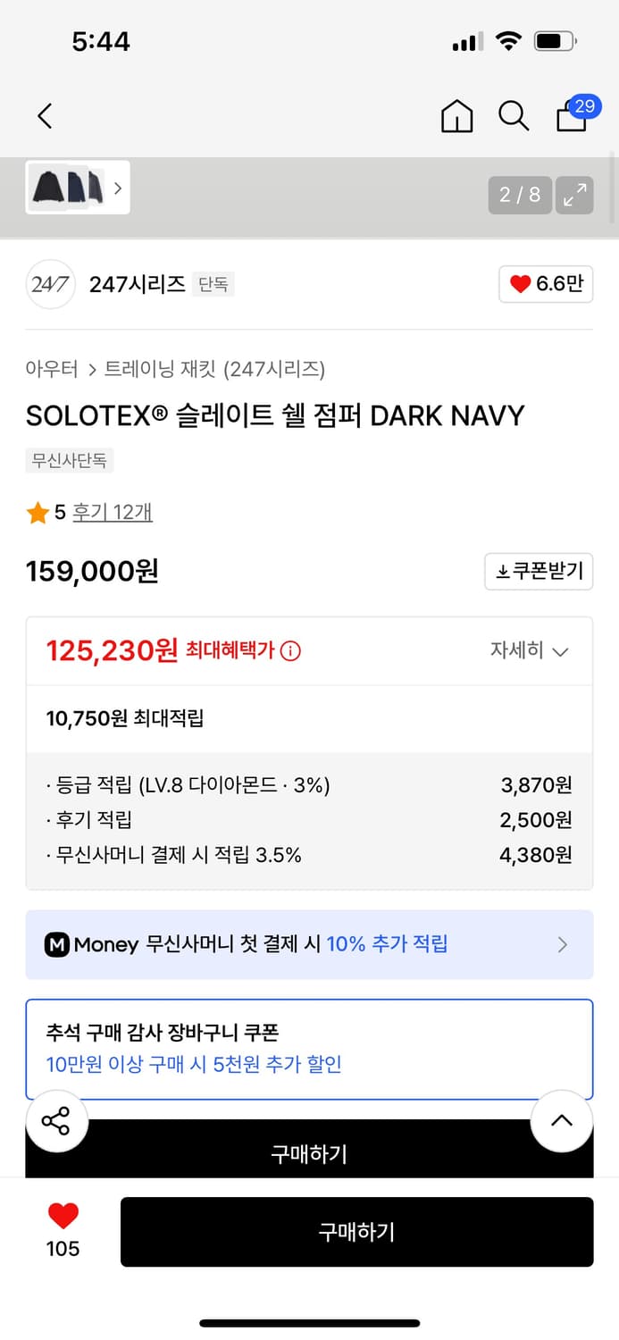Open the 후기 12개 reviews link
Image resolution: width=619 pixels, height=1340 pixels.
[x=113, y=512]
